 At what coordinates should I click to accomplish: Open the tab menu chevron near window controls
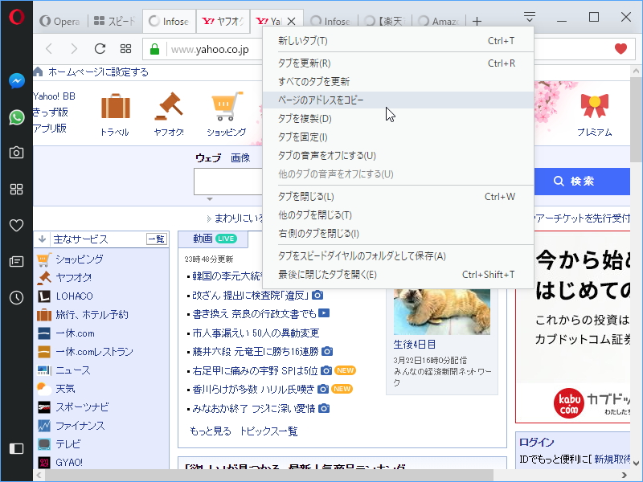point(528,16)
